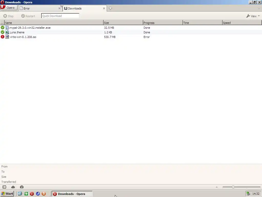This screenshot has height=197, width=262.
Task: Expand the closed tabs dropdown arrow
Action: click(259, 8)
